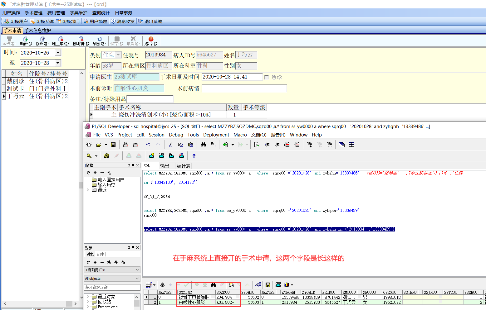Switch to the 统计表 tab
Image resolution: width=486 pixels, height=310 pixels.
[x=184, y=166]
